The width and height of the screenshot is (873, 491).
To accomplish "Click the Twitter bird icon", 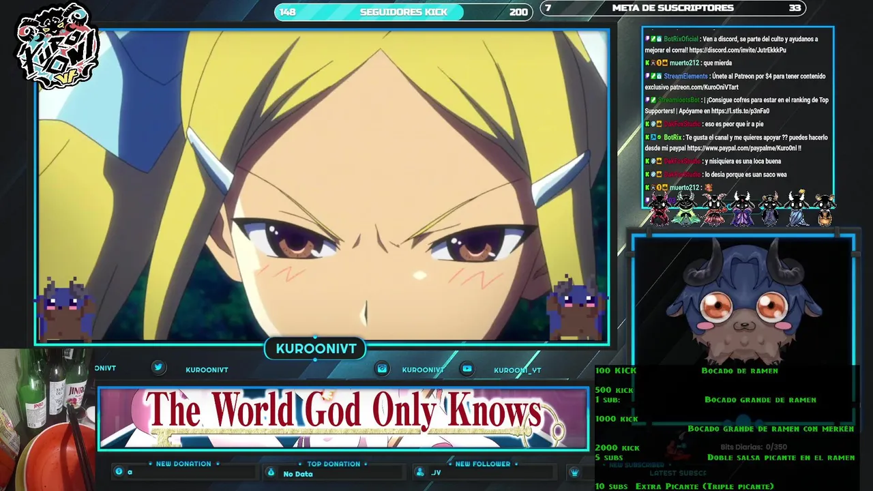I will click(x=158, y=368).
